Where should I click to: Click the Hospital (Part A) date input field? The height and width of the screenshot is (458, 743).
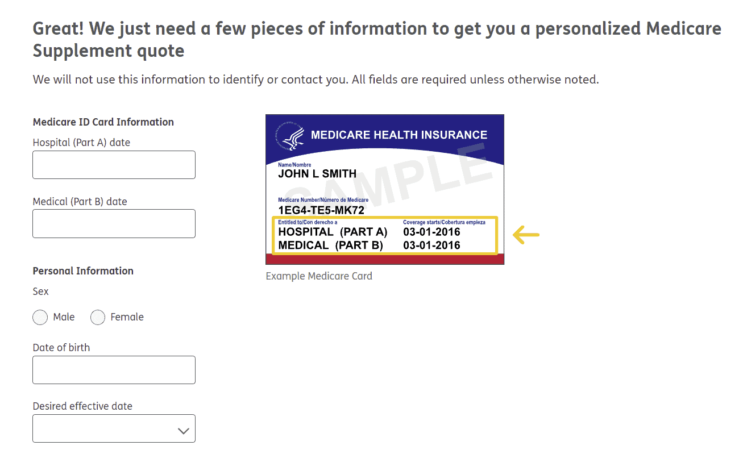(114, 165)
